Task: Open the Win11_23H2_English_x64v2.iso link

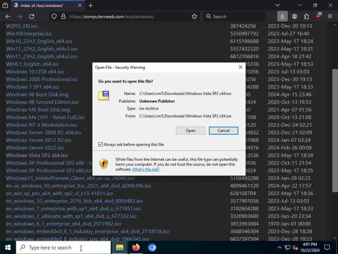Action: tap(42, 56)
